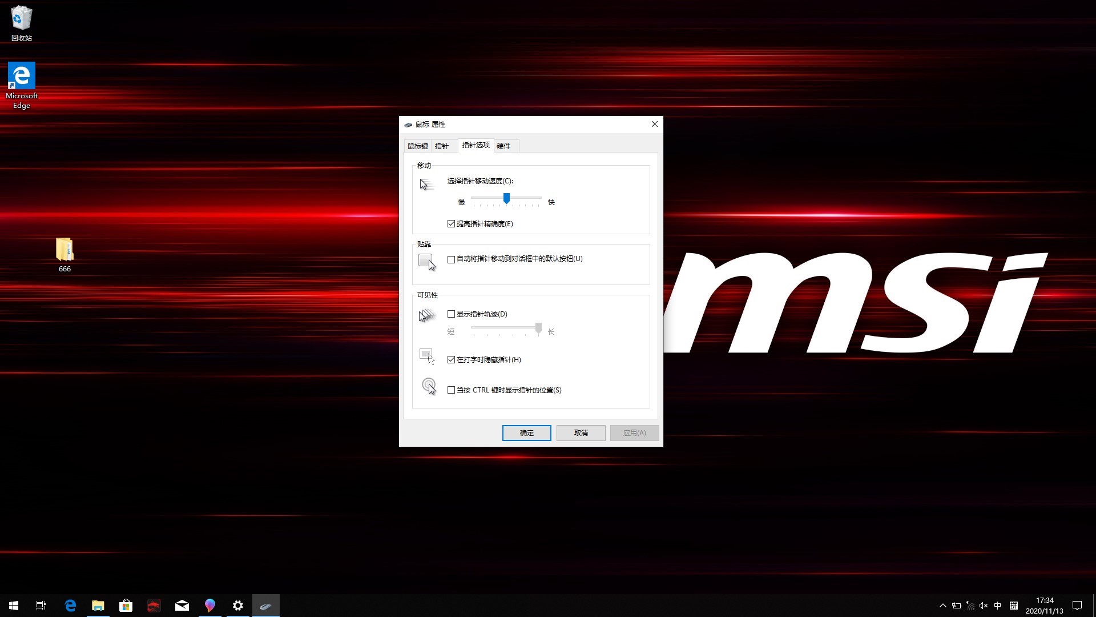Click the pointer trails icon

[x=427, y=315]
